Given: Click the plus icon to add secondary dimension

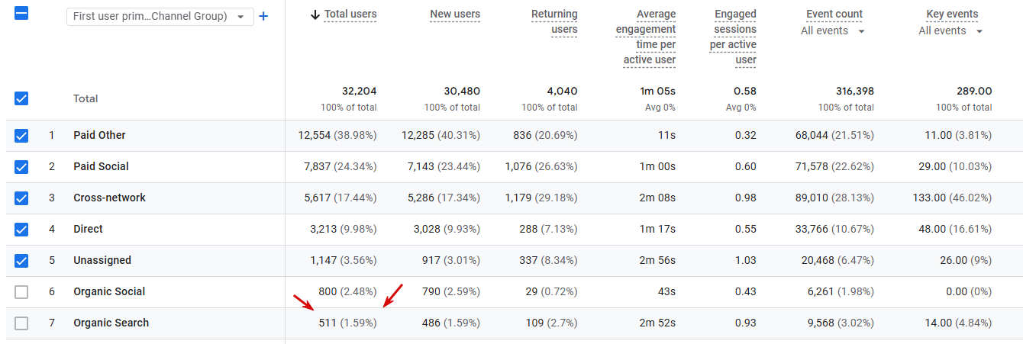Looking at the screenshot, I should coord(263,16).
